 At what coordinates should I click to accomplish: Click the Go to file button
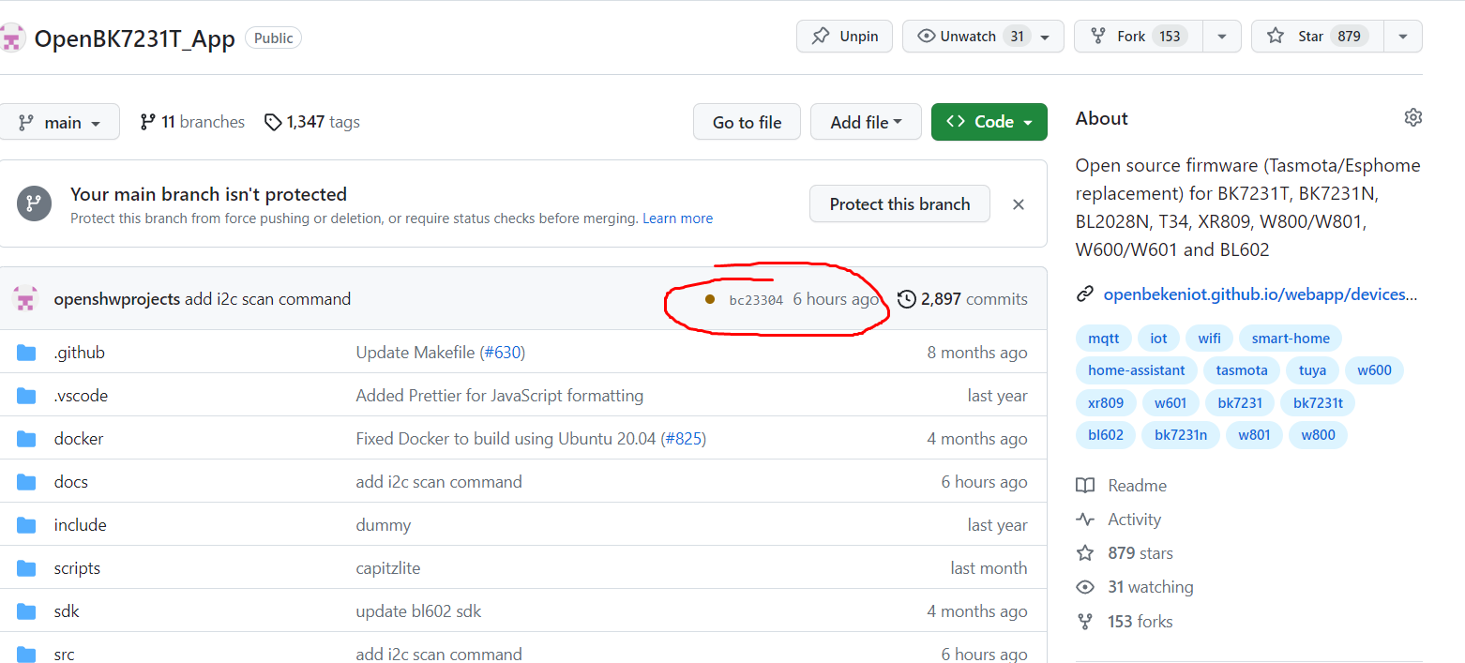click(747, 122)
